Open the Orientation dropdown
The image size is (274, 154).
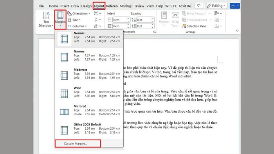point(79,13)
